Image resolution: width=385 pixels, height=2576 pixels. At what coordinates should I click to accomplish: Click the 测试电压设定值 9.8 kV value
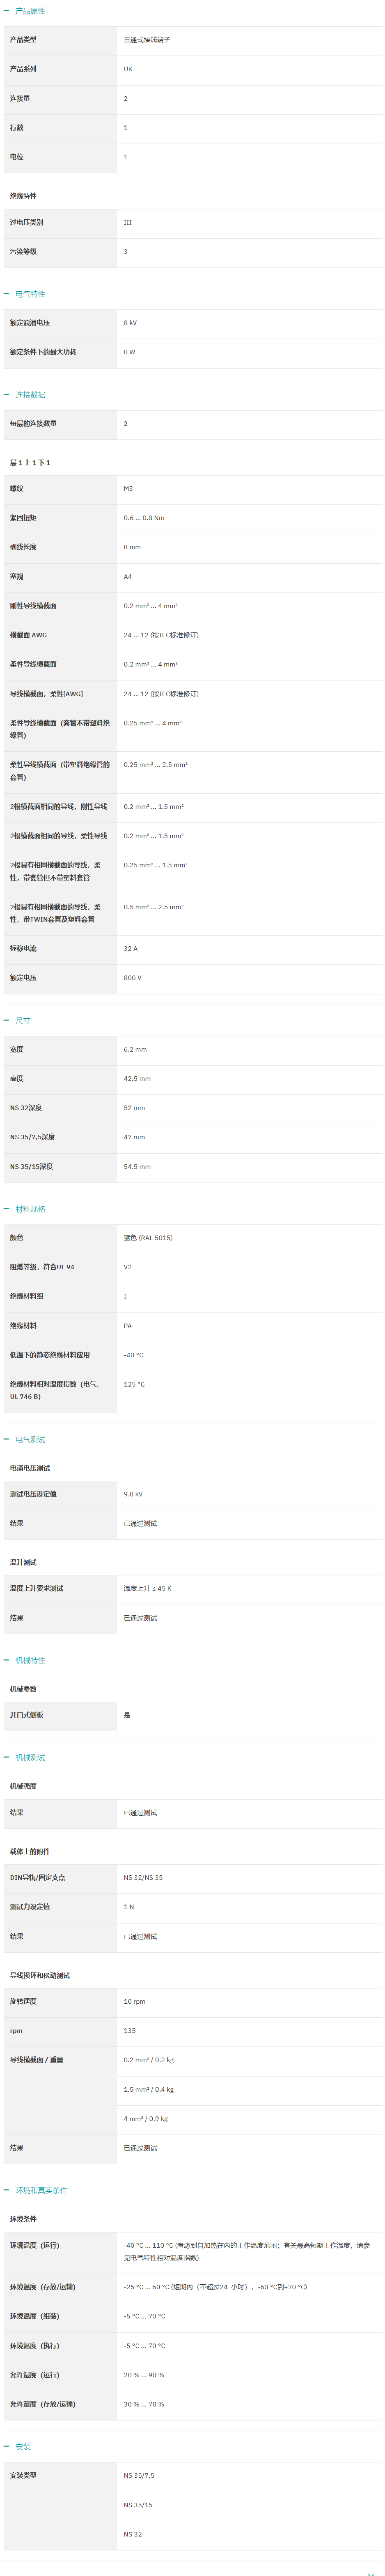[x=133, y=1494]
